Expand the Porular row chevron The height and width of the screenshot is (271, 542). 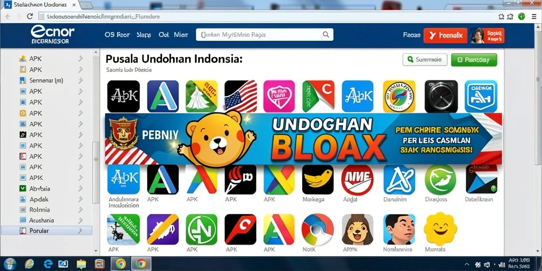click(x=80, y=231)
